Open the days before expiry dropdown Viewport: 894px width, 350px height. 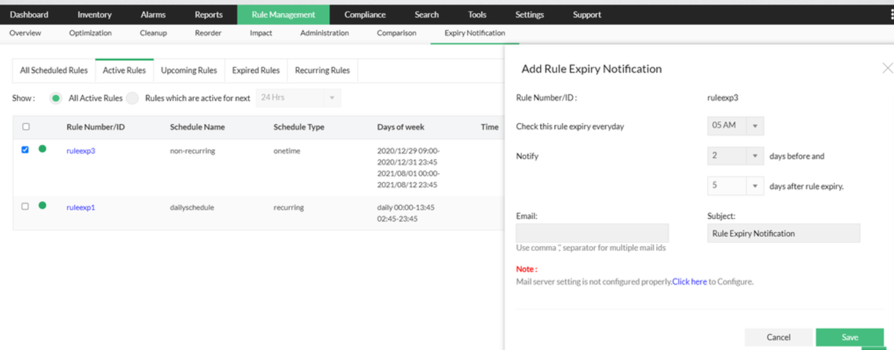[x=735, y=156]
